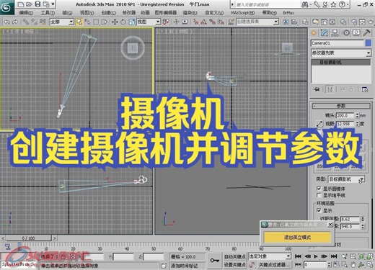Click the 镜头 lens value field
The height and width of the screenshot is (270, 375).
pyautogui.click(x=345, y=115)
